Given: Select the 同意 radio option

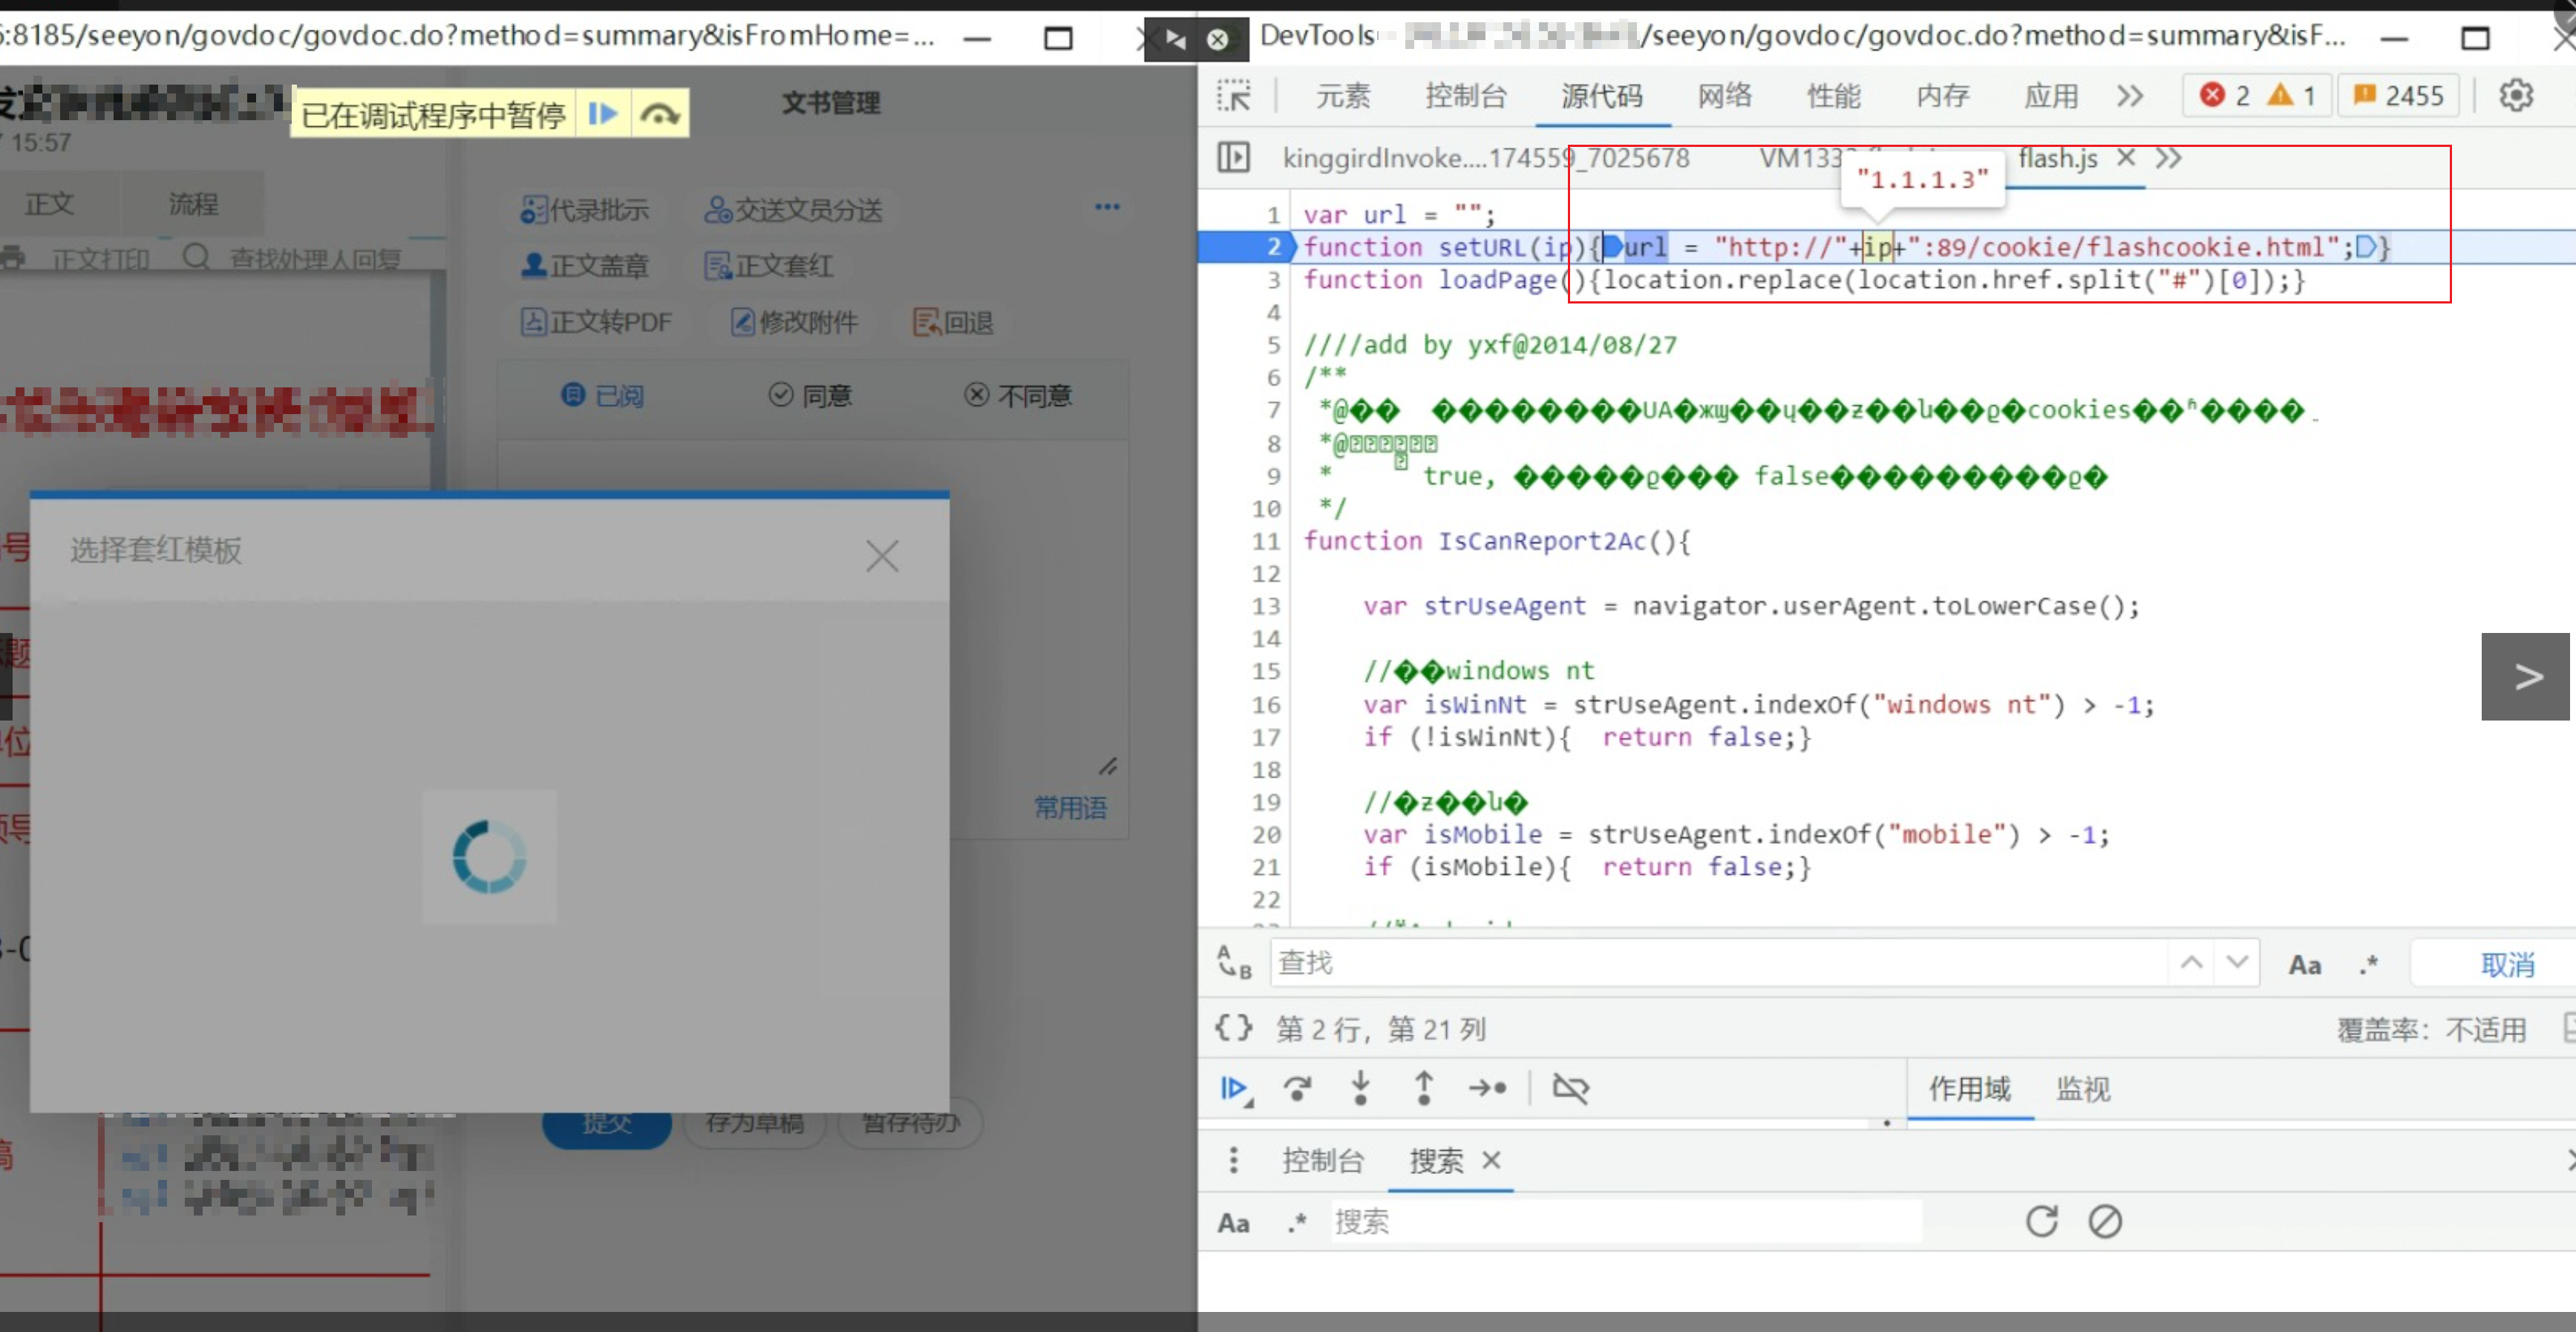Looking at the screenshot, I should [x=811, y=396].
